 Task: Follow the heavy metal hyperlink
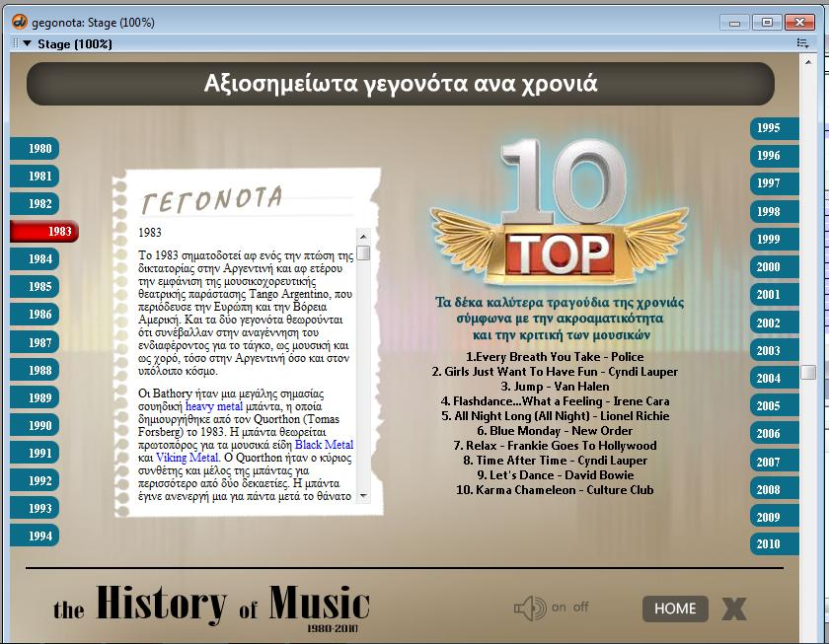pyautogui.click(x=214, y=406)
